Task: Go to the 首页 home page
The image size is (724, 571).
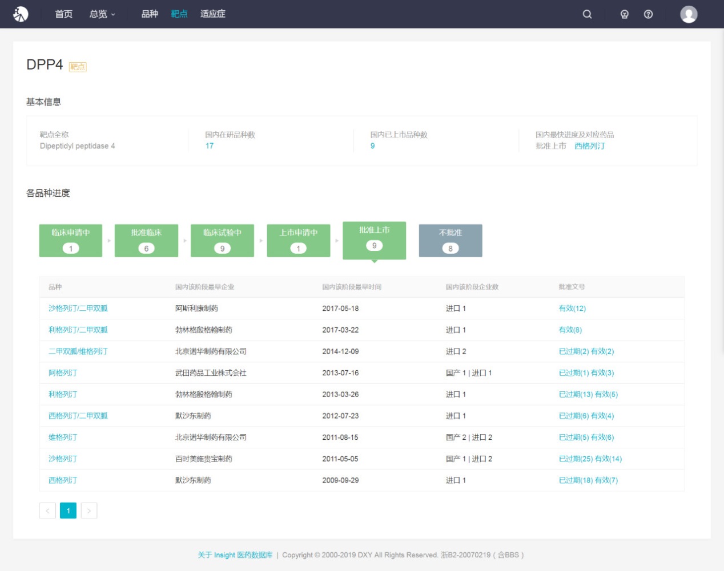Action: click(x=63, y=14)
